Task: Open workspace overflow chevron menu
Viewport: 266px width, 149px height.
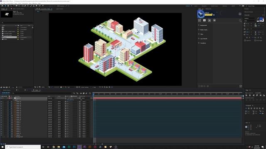Action: [240, 6]
